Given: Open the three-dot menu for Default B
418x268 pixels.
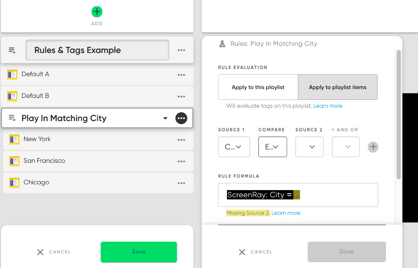Looking at the screenshot, I should tap(181, 97).
